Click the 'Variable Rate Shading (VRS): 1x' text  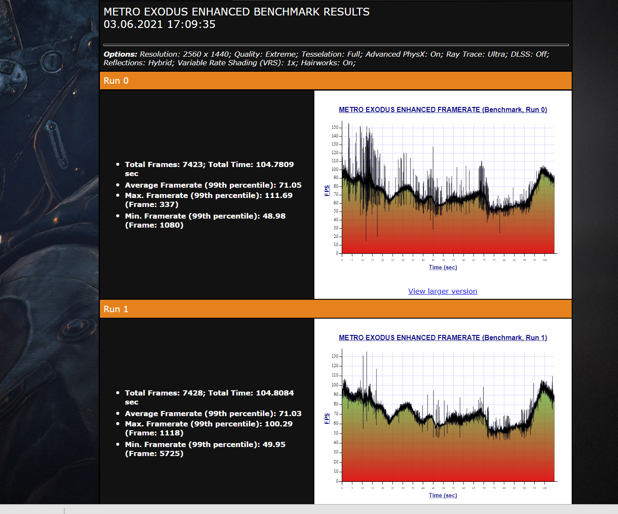click(x=238, y=63)
